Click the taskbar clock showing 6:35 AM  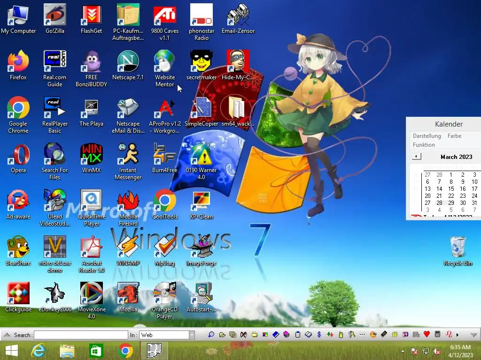[x=460, y=351]
